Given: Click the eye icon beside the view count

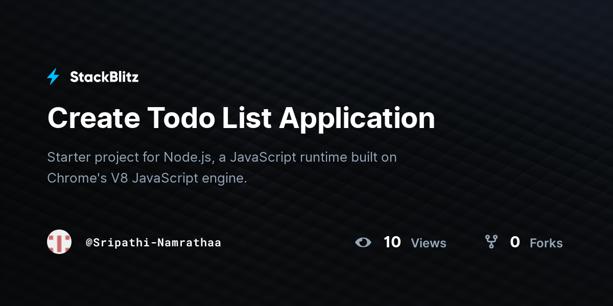Looking at the screenshot, I should (x=363, y=242).
